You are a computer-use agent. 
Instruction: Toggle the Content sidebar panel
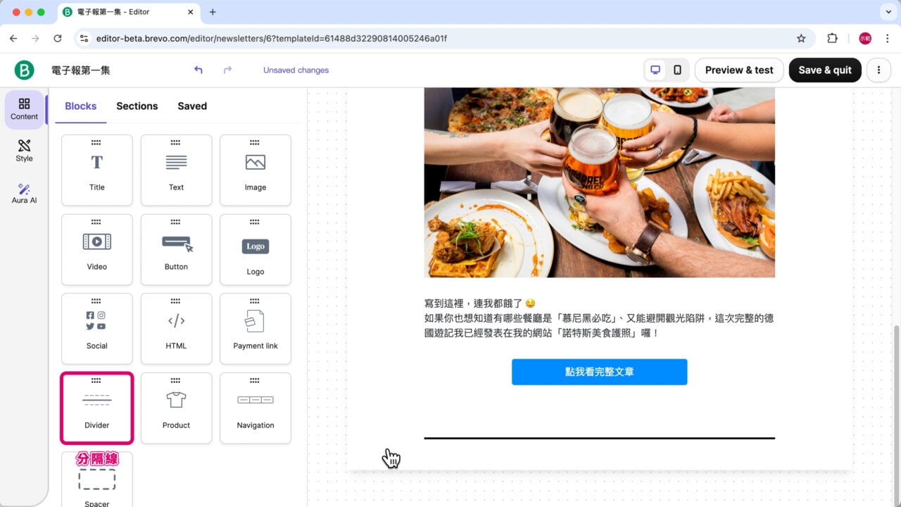pyautogui.click(x=23, y=109)
